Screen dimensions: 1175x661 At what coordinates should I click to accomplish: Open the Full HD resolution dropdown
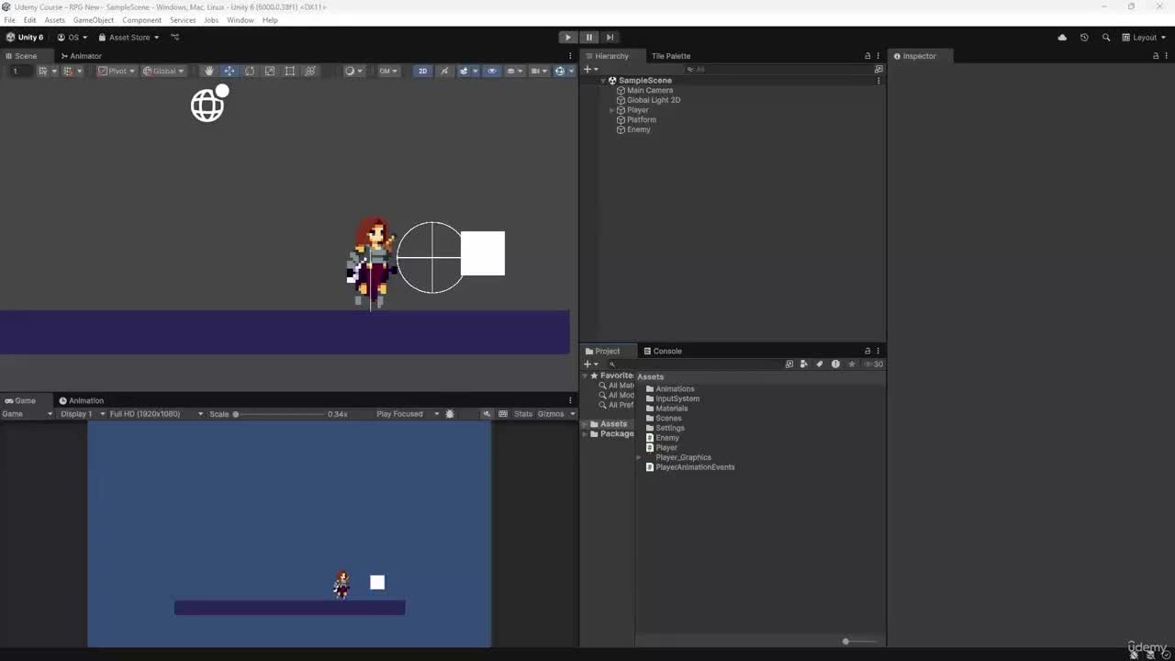(155, 414)
